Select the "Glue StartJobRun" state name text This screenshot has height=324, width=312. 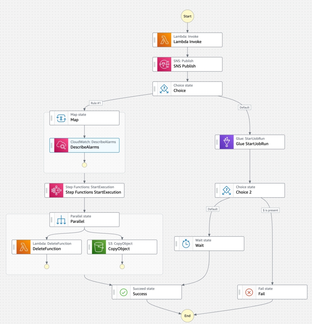point(252,144)
